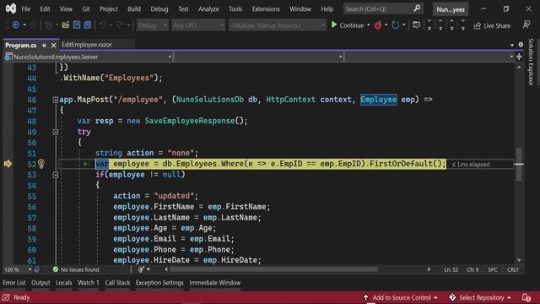The image size is (540, 304).
Task: Click the blue Restart debugging icon
Action: coord(396,25)
